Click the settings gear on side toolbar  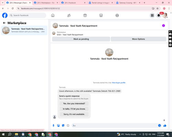point(170,45)
